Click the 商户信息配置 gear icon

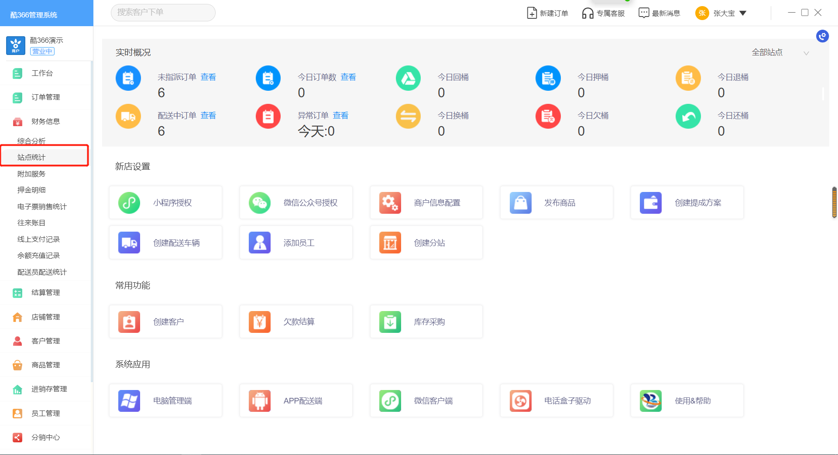(390, 203)
